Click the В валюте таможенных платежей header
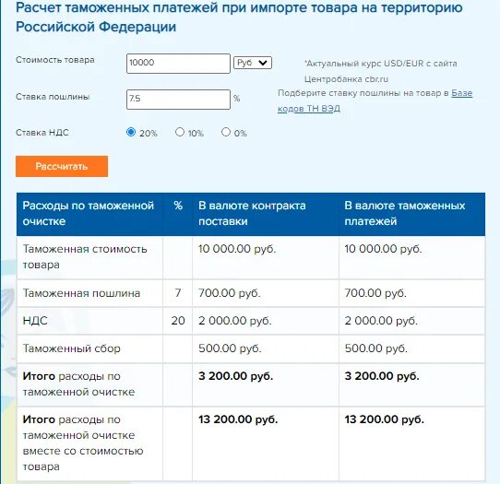 [x=405, y=213]
